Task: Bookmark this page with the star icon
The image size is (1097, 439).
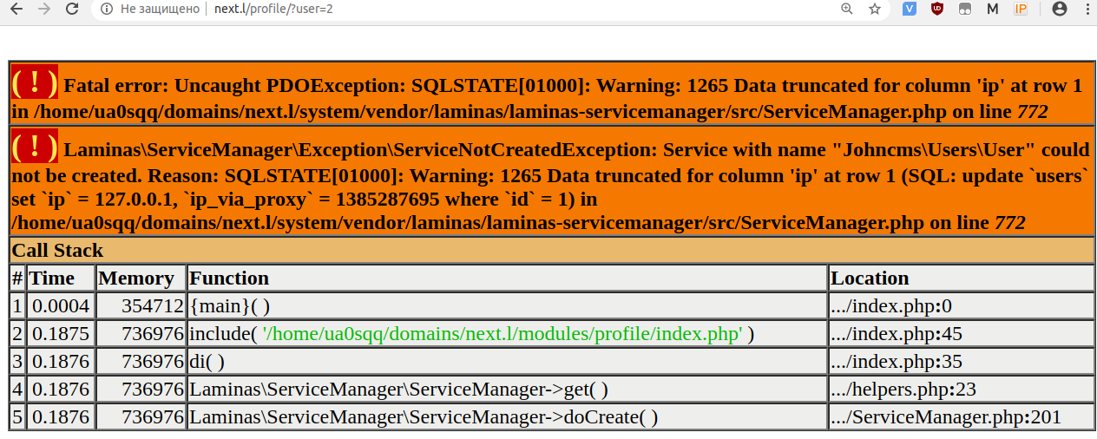Action: (875, 9)
